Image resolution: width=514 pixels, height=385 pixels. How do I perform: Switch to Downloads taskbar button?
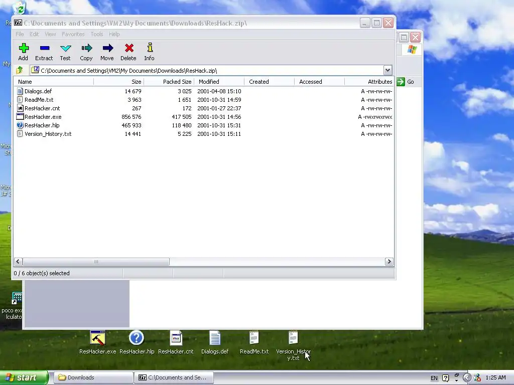[x=93, y=378]
